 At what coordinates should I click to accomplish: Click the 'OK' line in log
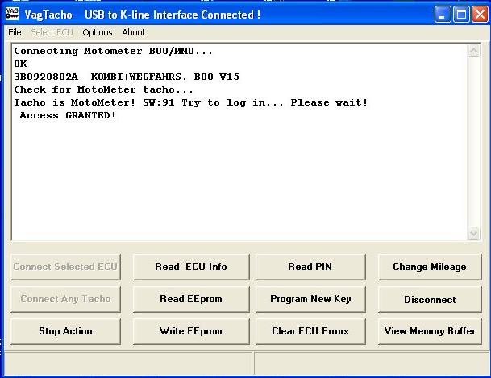(20, 64)
